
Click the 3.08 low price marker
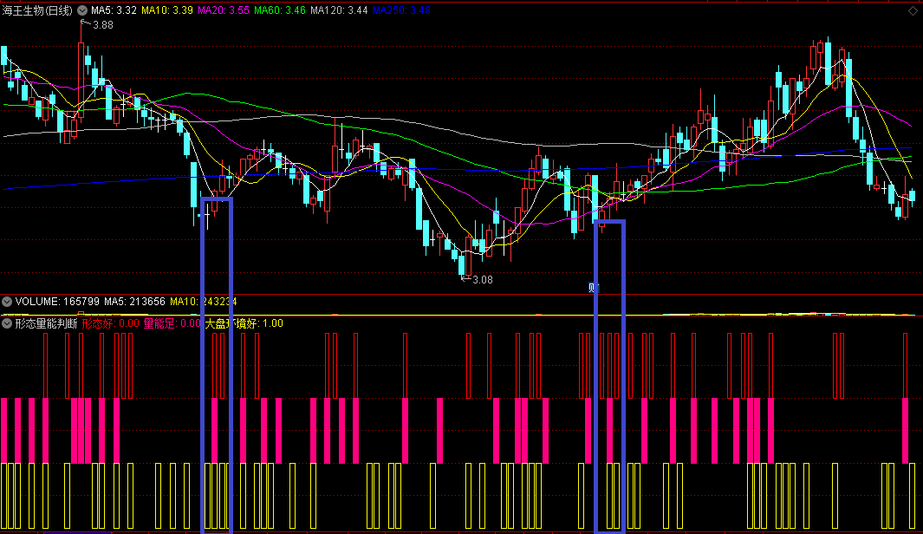tap(482, 280)
